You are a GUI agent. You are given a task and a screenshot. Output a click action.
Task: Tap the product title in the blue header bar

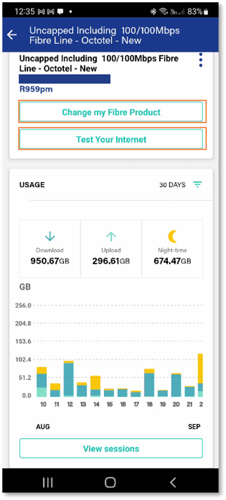coord(105,35)
